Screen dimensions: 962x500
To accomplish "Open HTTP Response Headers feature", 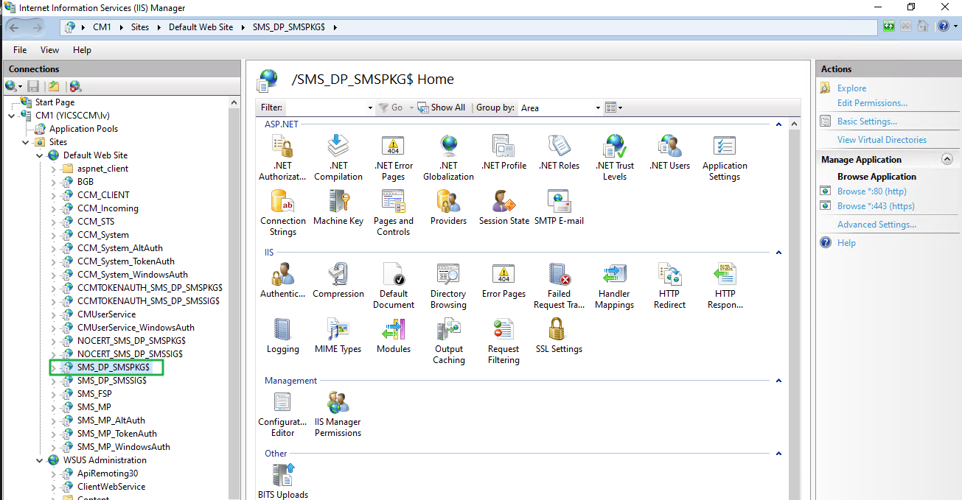I will coord(725,286).
